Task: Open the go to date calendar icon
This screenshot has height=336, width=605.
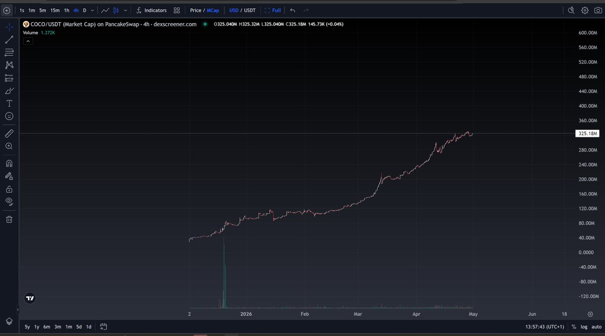Action: [103, 326]
